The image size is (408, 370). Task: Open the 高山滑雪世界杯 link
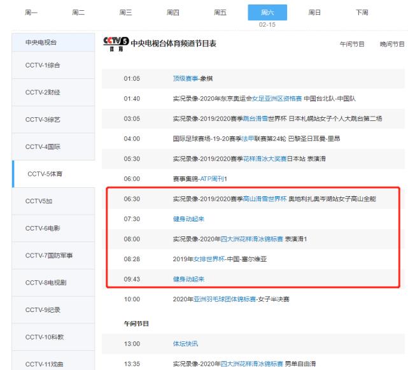coord(265,199)
